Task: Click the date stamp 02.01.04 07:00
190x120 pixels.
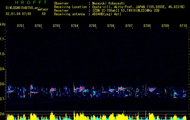Action: (x=18, y=14)
